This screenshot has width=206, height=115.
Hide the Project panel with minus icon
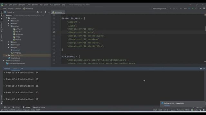(x=49, y=12)
